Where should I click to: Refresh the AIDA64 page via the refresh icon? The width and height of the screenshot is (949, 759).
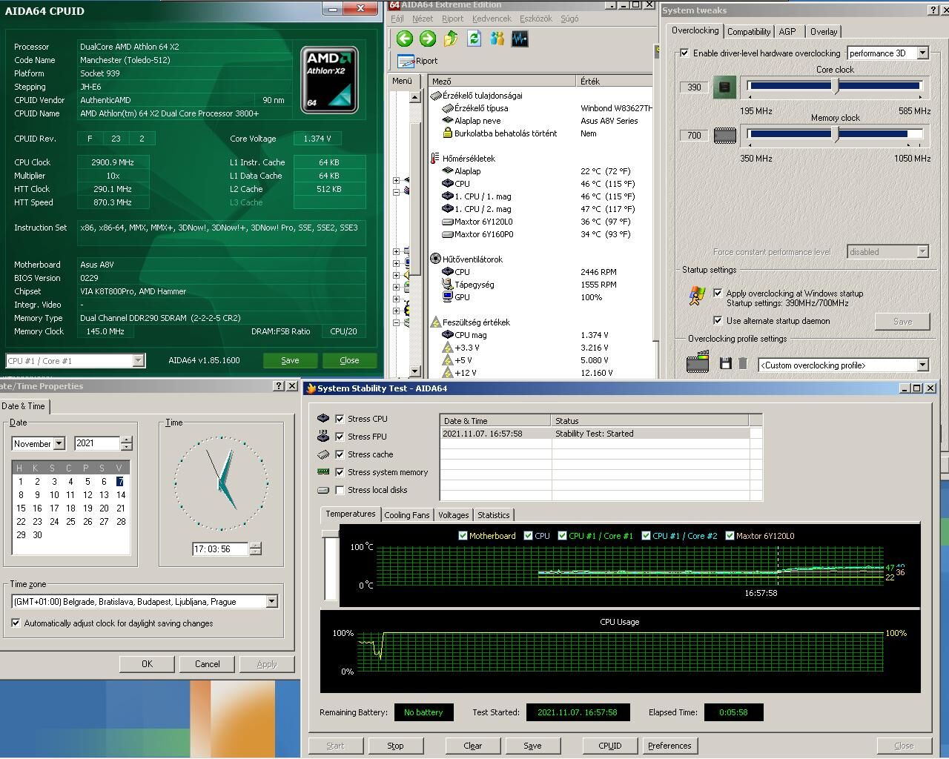click(x=474, y=39)
